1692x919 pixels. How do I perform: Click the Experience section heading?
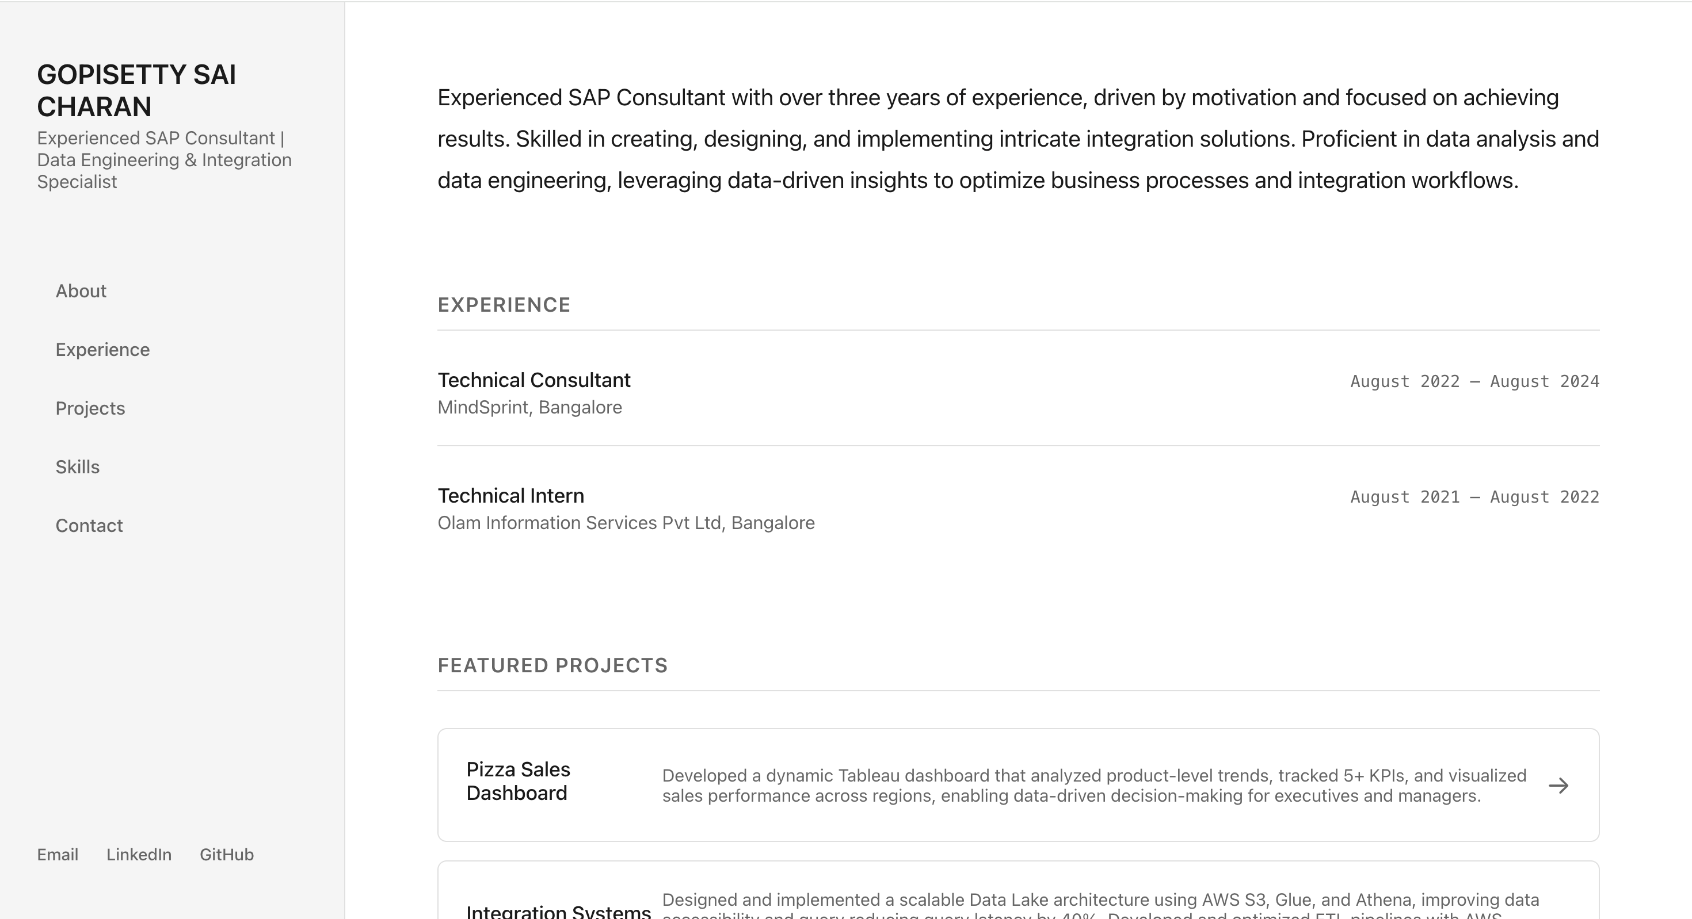[x=504, y=305]
